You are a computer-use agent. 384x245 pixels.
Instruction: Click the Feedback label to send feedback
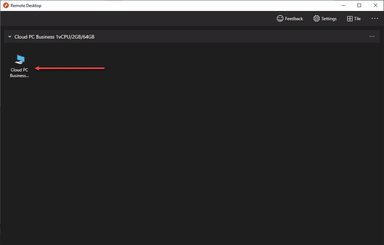click(x=293, y=18)
